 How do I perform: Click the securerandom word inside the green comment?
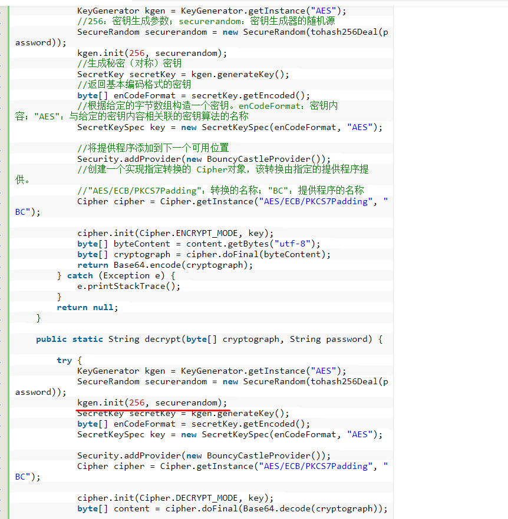coord(210,21)
